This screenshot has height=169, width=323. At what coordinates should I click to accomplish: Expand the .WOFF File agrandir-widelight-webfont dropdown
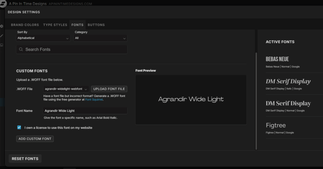tap(66, 89)
